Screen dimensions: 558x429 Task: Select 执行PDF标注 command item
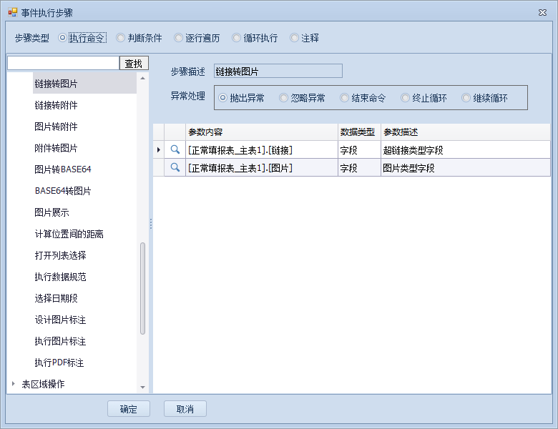(x=59, y=363)
